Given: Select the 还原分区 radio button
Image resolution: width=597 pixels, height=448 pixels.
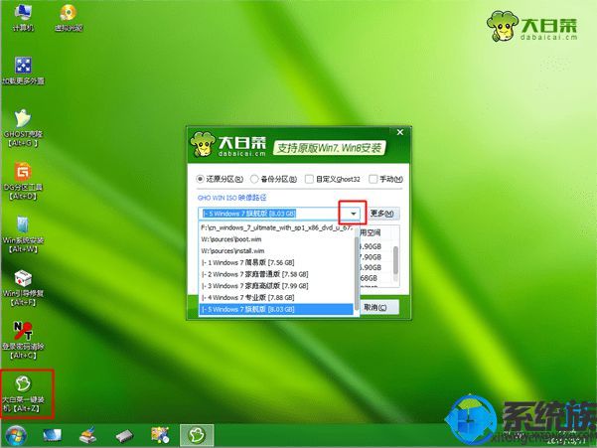Looking at the screenshot, I should 220,179.
